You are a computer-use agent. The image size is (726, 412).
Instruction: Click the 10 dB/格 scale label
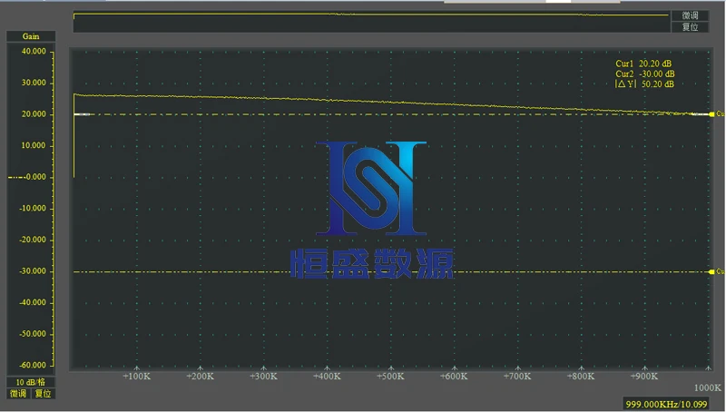(31, 382)
